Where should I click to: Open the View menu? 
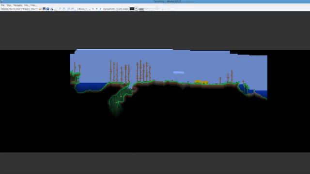pyautogui.click(x=9, y=5)
